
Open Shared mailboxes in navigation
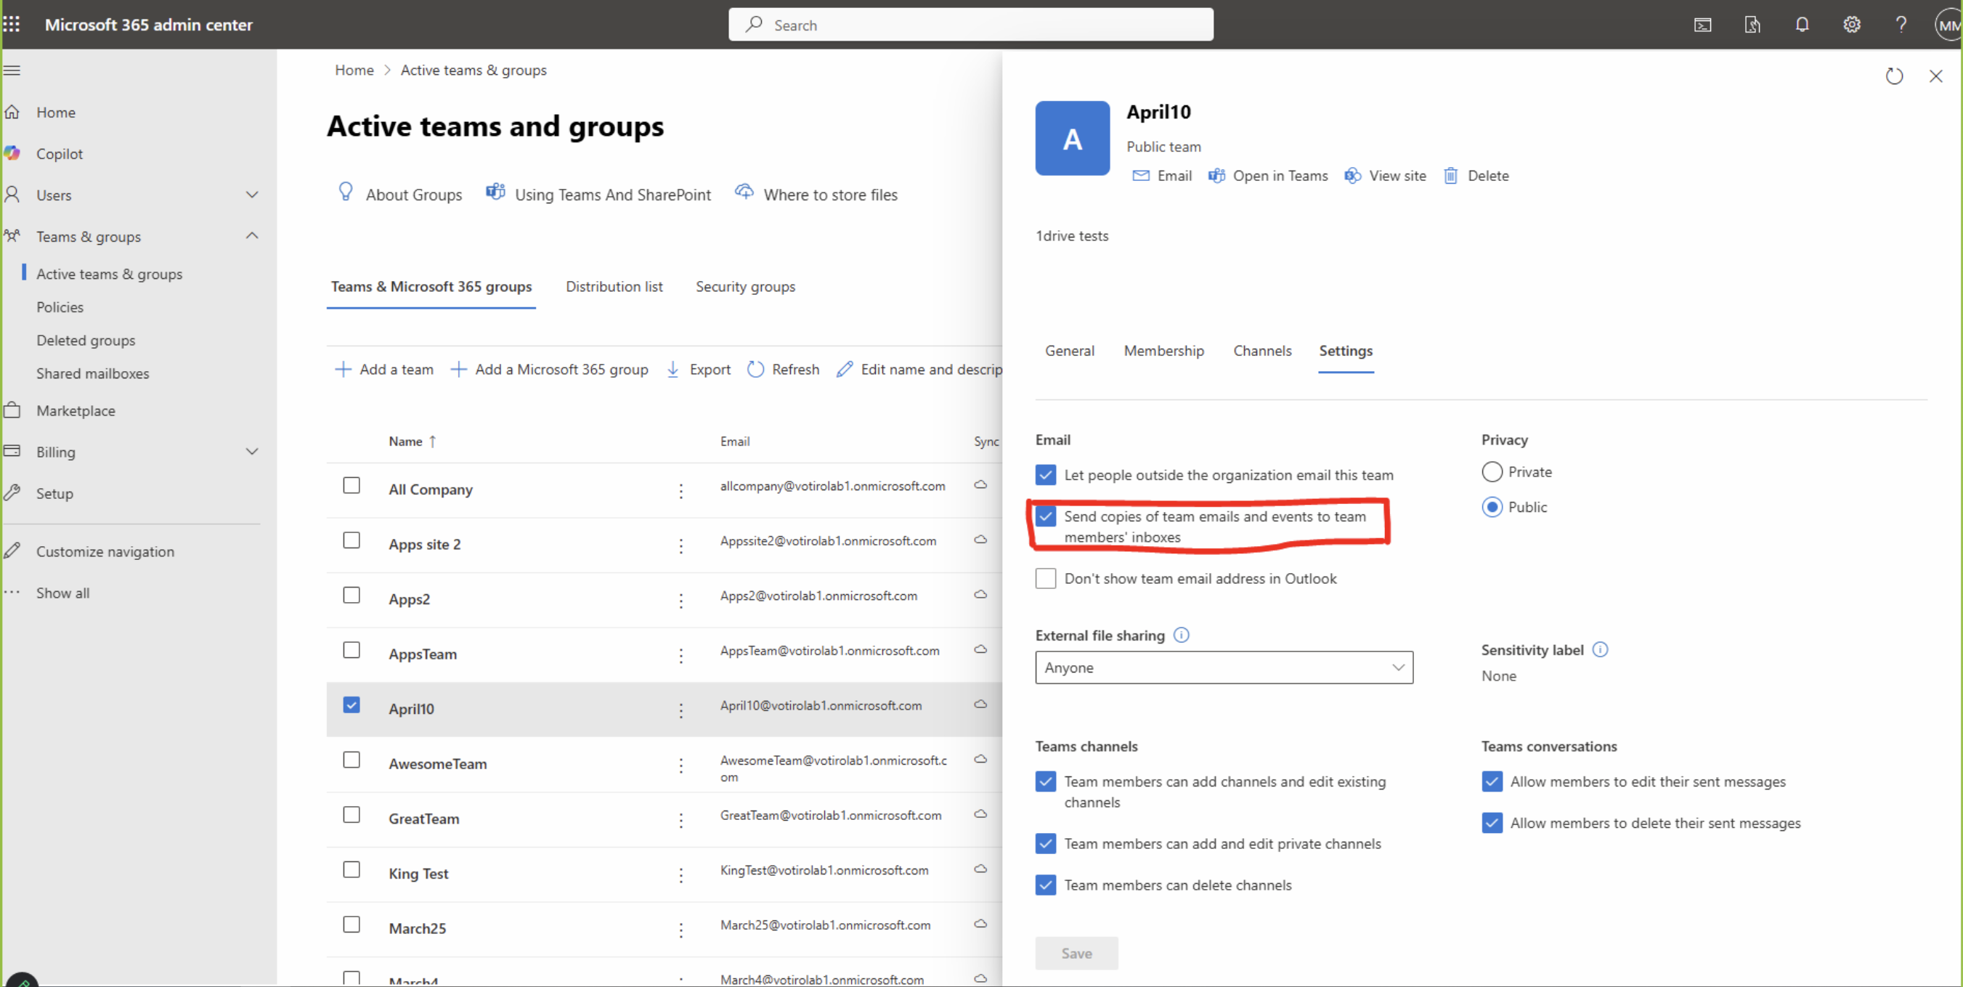click(x=93, y=373)
